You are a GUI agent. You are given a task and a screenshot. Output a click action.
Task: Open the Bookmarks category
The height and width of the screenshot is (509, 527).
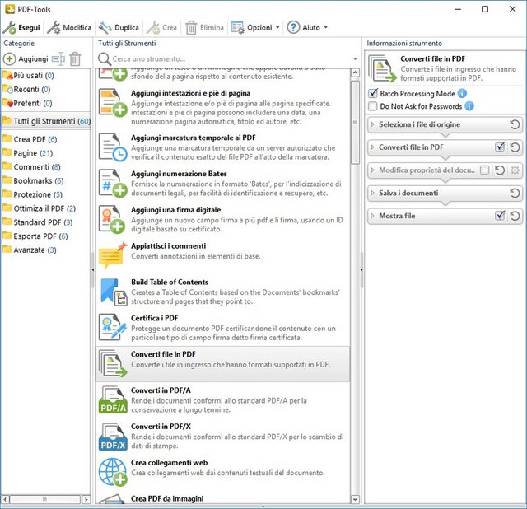(x=33, y=180)
